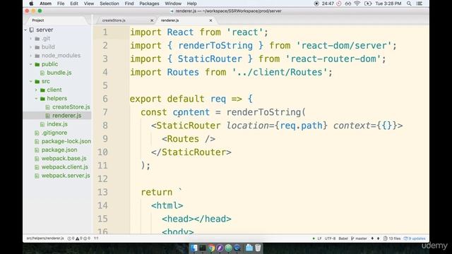Open the View menu
Screen dimensions: 452x254
(x=89, y=4)
